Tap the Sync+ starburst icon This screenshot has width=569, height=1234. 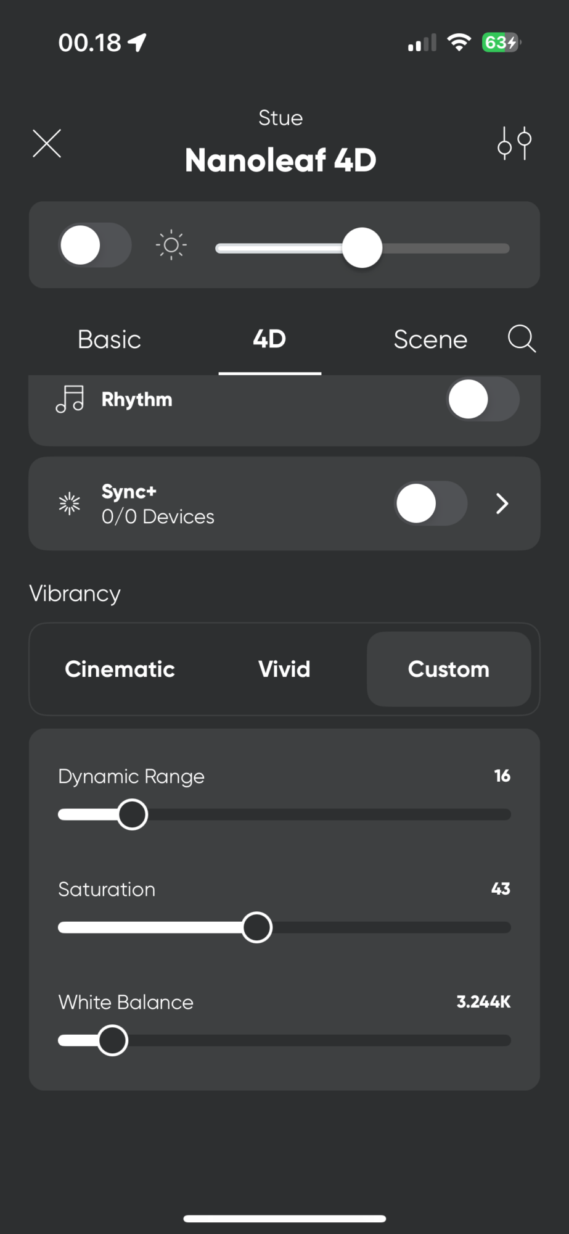(x=70, y=503)
